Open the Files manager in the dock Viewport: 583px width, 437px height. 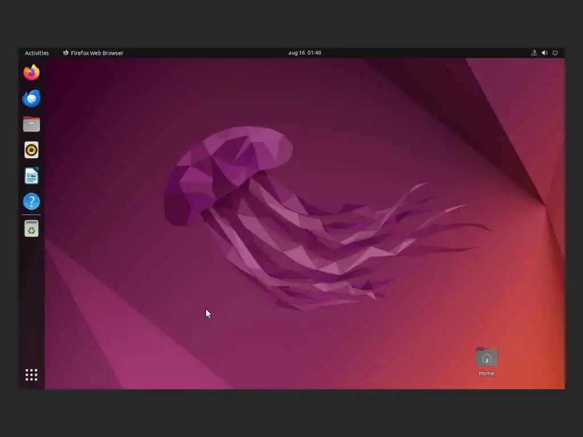click(32, 125)
